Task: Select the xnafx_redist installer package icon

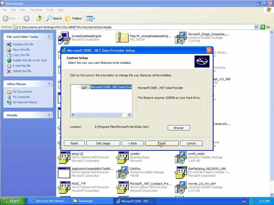Action: (181, 157)
